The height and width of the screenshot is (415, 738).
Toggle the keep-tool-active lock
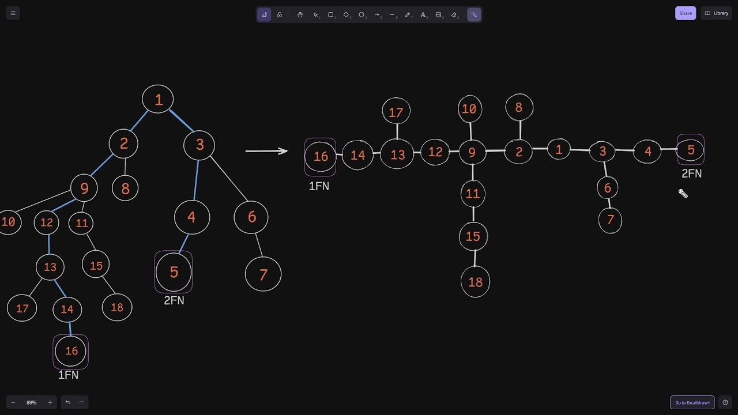[x=280, y=14]
